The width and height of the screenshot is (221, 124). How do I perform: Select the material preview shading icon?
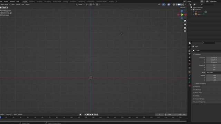(x=181, y=4)
